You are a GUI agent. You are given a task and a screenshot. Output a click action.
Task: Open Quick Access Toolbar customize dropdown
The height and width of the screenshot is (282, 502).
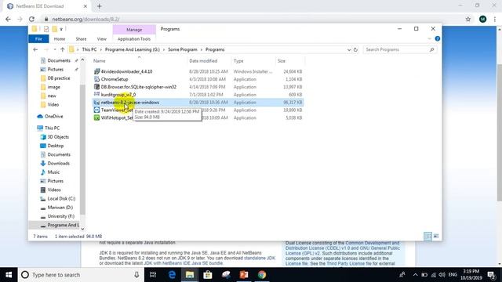pos(61,29)
